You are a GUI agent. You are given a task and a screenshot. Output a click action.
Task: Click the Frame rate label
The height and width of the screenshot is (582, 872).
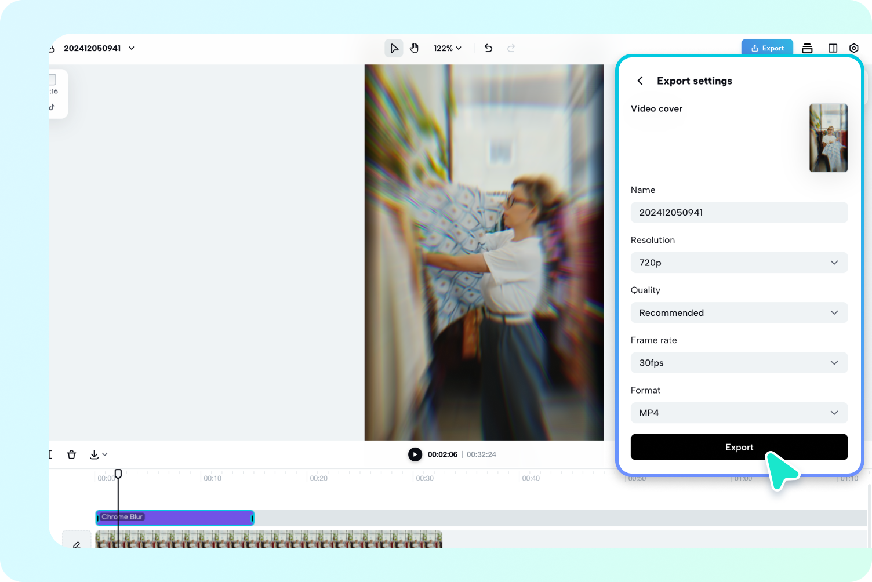pos(653,340)
